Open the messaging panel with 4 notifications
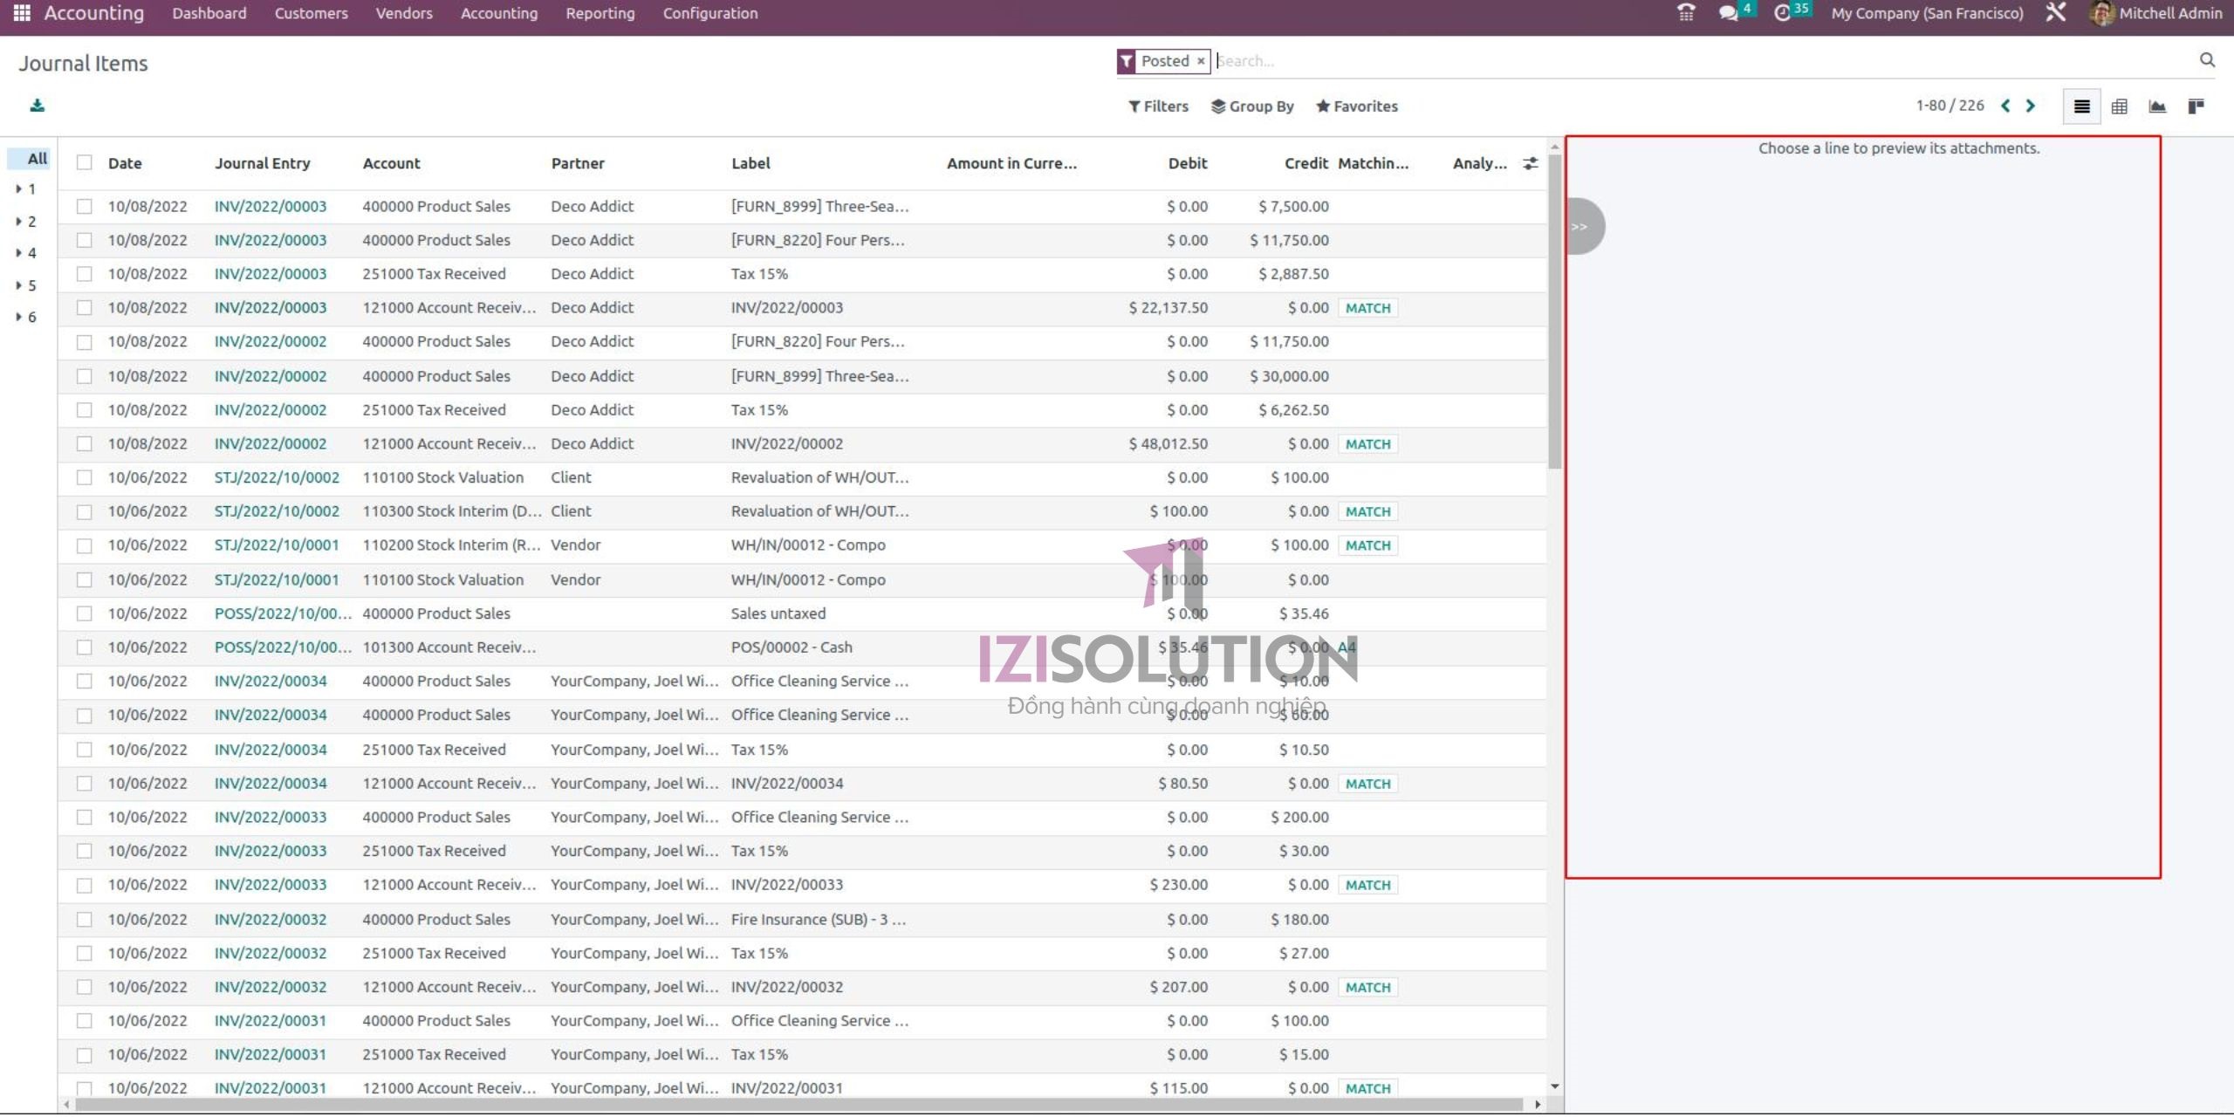 click(1730, 13)
